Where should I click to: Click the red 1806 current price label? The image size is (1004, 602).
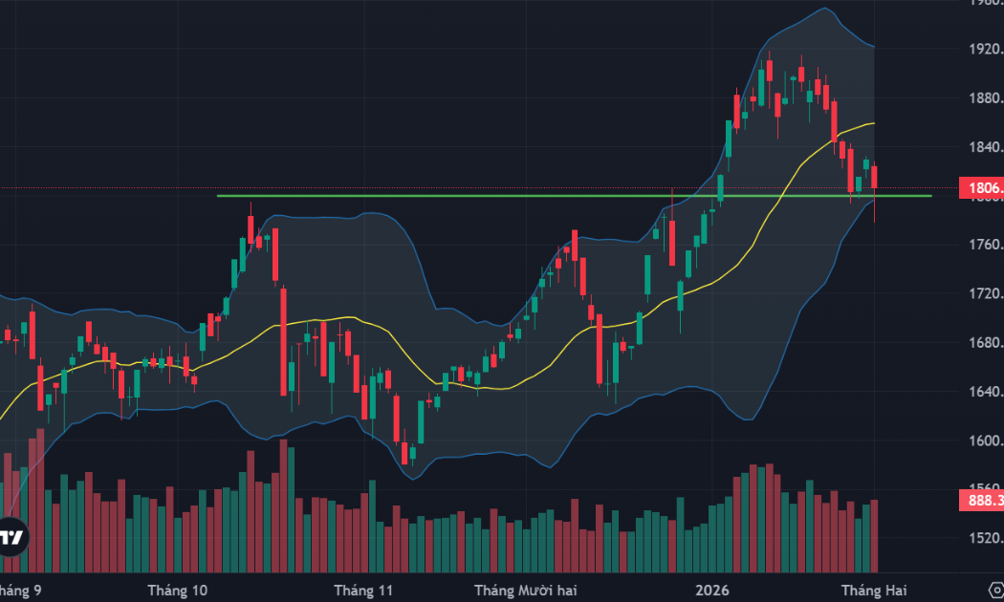tap(980, 188)
